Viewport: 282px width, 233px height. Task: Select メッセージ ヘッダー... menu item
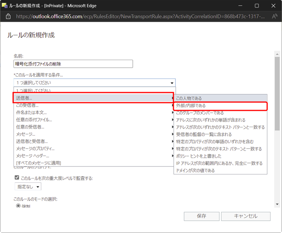coord(93,156)
